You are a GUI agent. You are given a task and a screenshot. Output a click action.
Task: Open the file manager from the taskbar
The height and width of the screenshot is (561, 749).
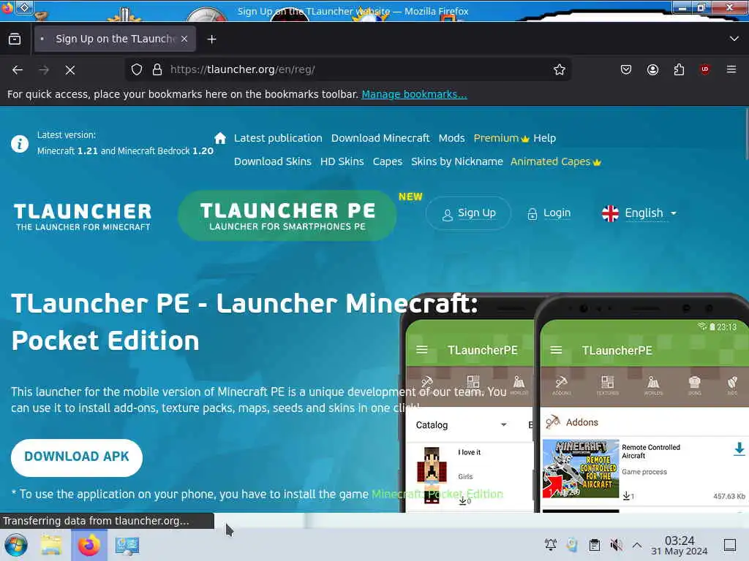pos(50,545)
